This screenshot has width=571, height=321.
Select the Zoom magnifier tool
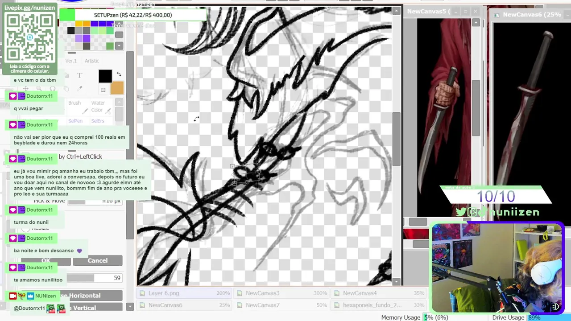tap(39, 89)
